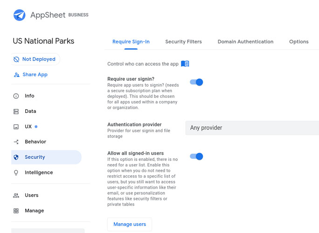Viewport: 319px width, 233px height.
Task: Click the Manage users button
Action: point(130,224)
